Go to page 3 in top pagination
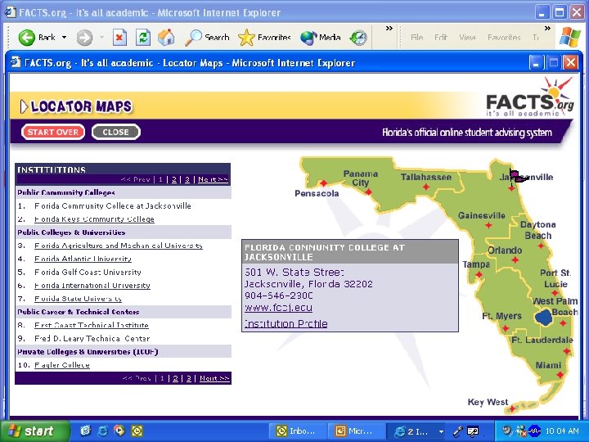Screen dimensions: 589x442 (x=187, y=179)
